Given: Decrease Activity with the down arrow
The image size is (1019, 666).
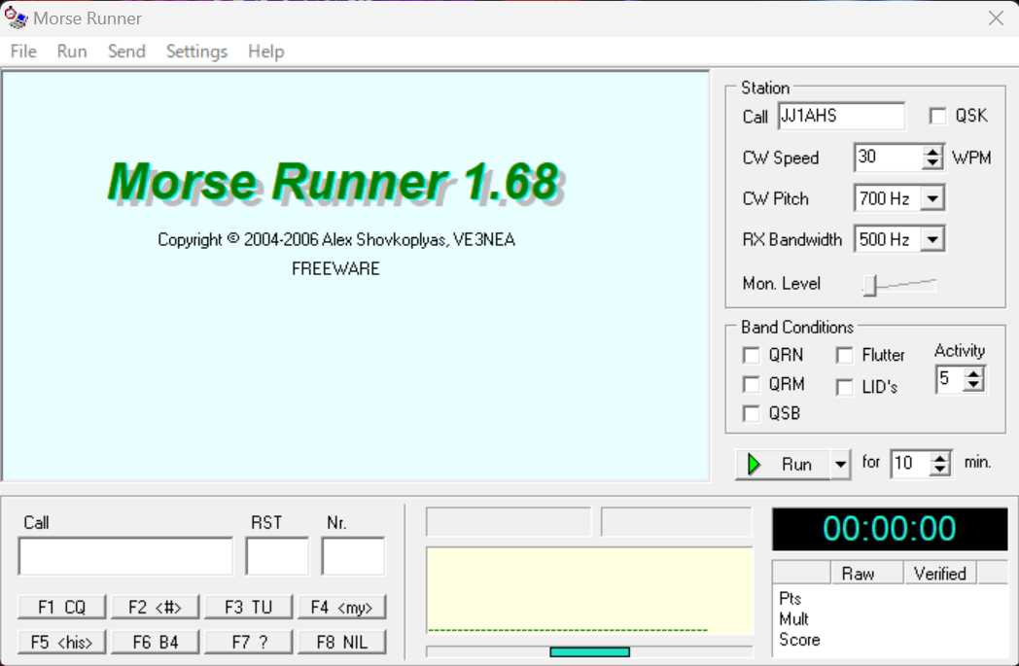Looking at the screenshot, I should (x=973, y=385).
